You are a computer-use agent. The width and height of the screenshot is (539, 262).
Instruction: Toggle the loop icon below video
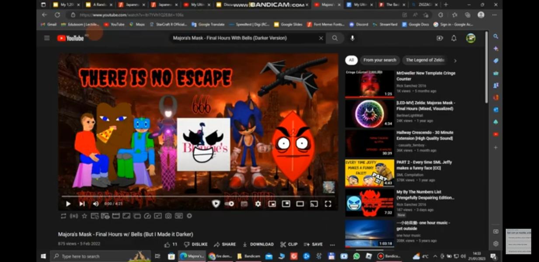64,216
